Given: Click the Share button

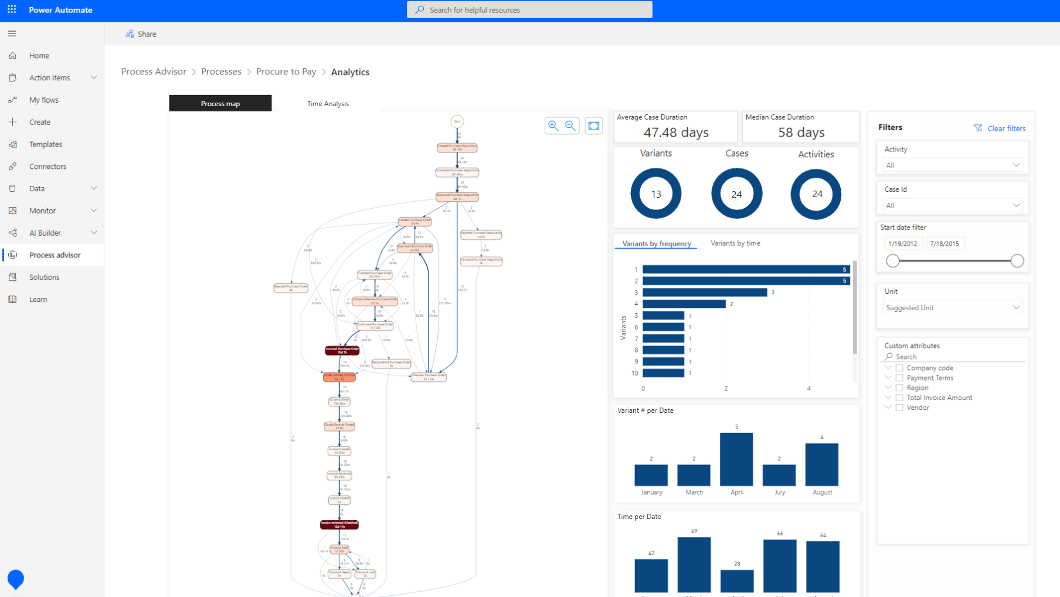Looking at the screenshot, I should (141, 34).
